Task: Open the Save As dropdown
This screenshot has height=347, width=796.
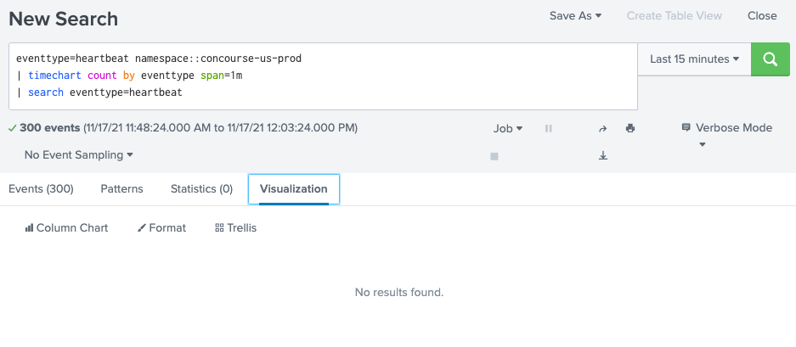Action: tap(576, 16)
